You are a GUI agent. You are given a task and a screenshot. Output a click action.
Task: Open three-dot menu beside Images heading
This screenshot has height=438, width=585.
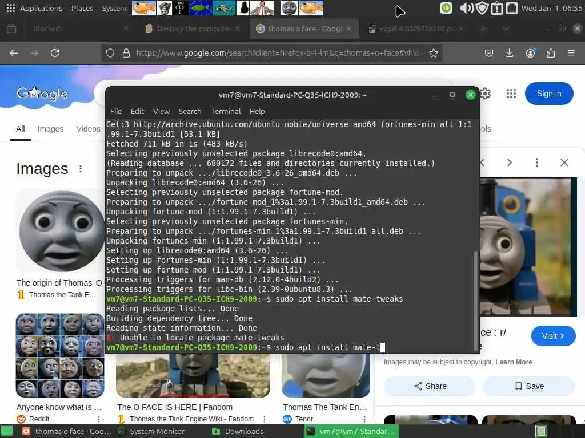81,169
